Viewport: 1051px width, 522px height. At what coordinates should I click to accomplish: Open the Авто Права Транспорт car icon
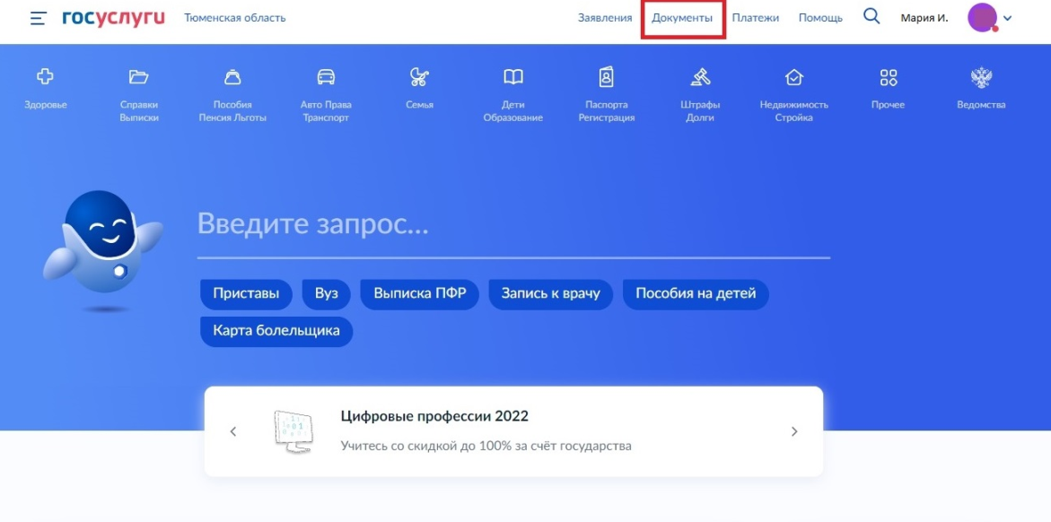[326, 78]
